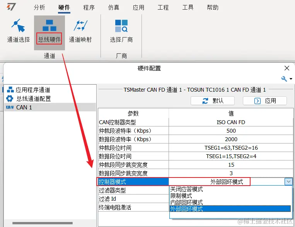
Task: Open the 选择厂商 vendor selection tool
Action: pos(121,31)
